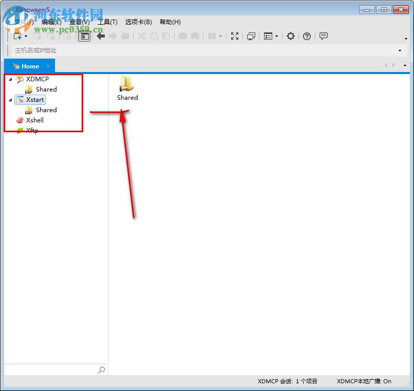Click the Help question mark icon

point(307,36)
